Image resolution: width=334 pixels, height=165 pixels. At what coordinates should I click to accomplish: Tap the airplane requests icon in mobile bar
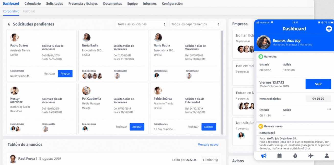tap(311, 156)
